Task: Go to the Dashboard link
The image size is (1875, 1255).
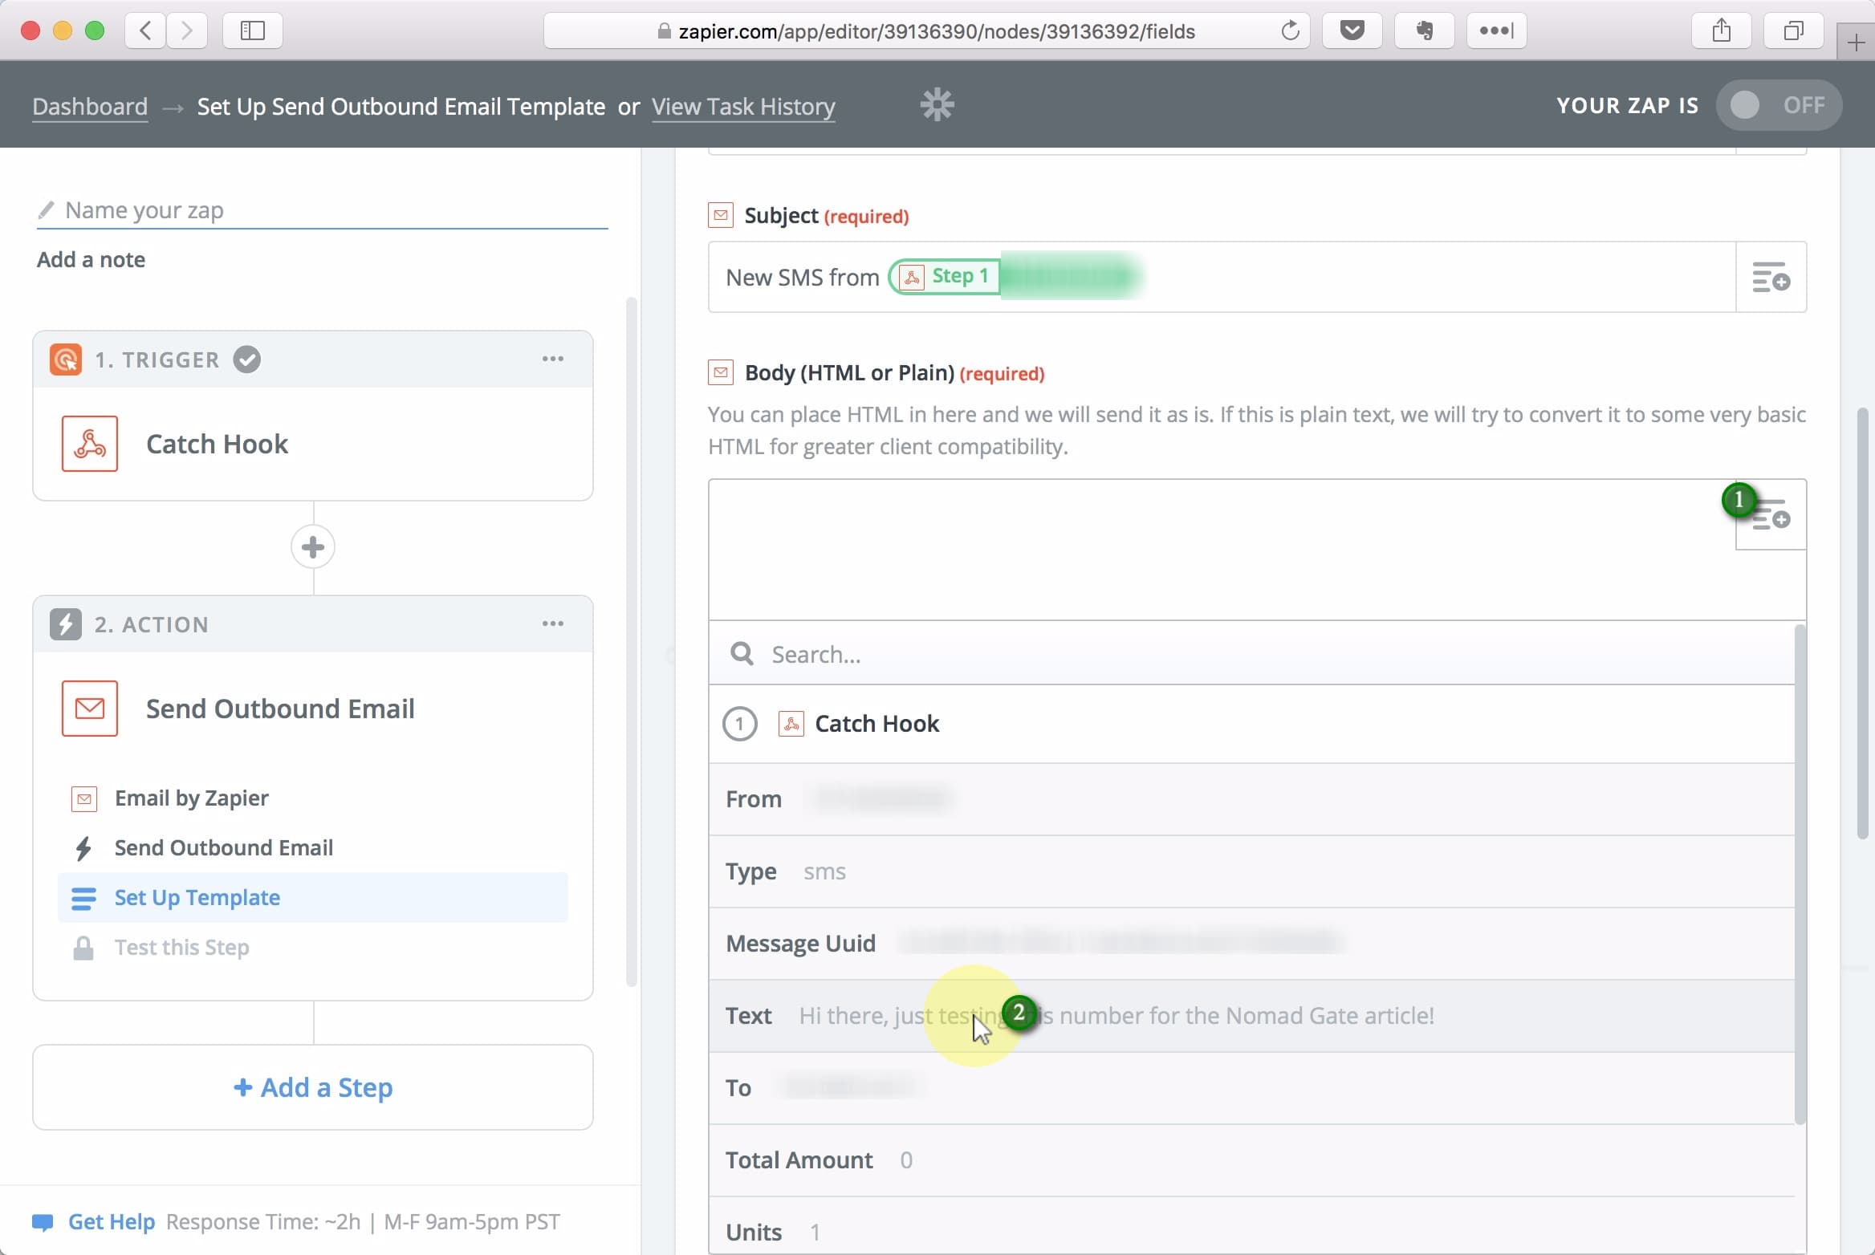Action: pos(90,107)
